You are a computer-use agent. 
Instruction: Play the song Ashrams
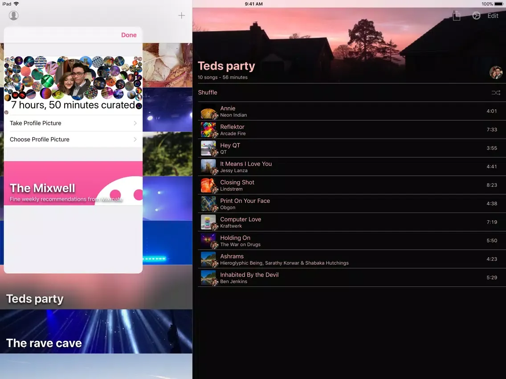(x=352, y=259)
